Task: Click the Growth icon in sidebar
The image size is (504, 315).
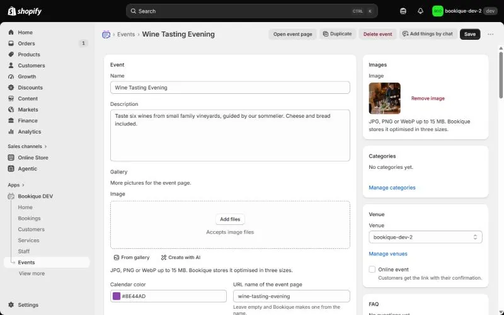Action: [11, 76]
